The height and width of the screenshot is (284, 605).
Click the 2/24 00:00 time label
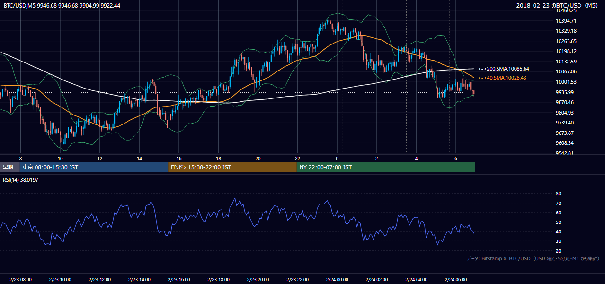coord(337,279)
